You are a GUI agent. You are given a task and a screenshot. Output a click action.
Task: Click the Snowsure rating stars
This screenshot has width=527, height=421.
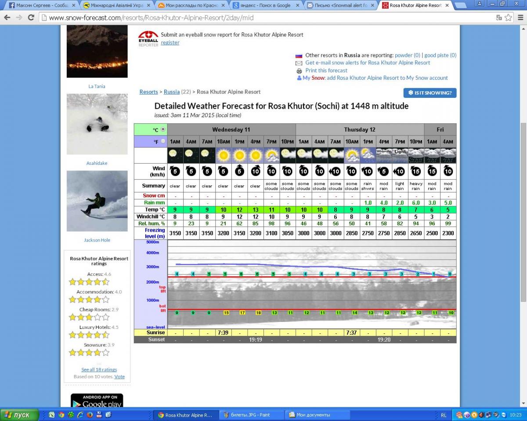pos(89,353)
